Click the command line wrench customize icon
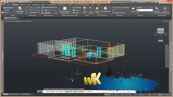 pyautogui.click(x=41, y=92)
